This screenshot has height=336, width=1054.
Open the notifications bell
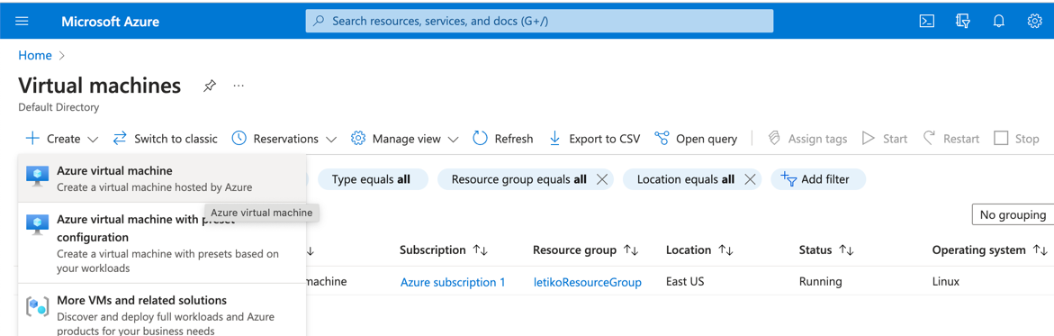pos(999,21)
